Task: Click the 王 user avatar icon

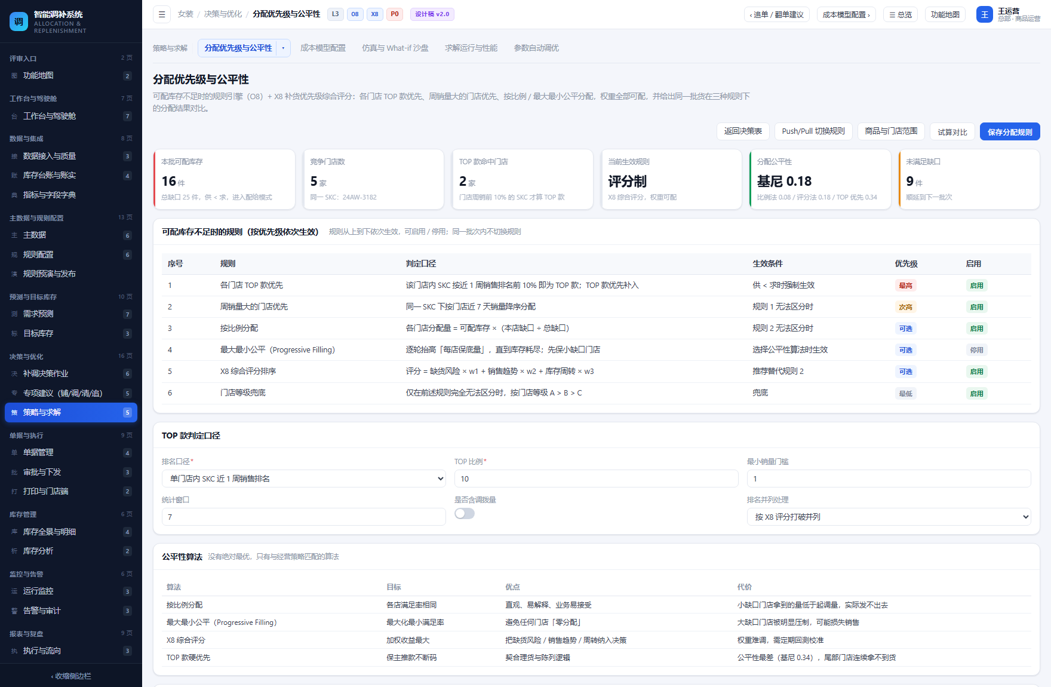Action: click(x=985, y=14)
